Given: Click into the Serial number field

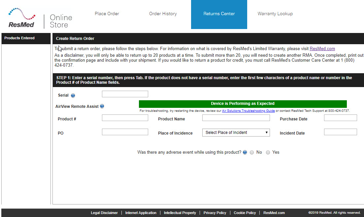Looking at the screenshot, I should click(125, 94).
